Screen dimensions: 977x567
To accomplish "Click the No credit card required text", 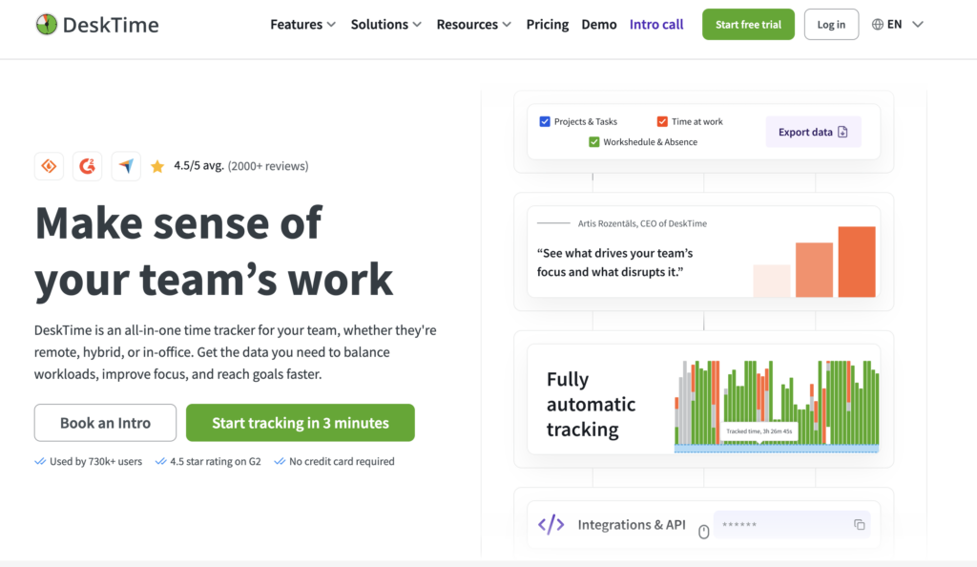I will 342,462.
